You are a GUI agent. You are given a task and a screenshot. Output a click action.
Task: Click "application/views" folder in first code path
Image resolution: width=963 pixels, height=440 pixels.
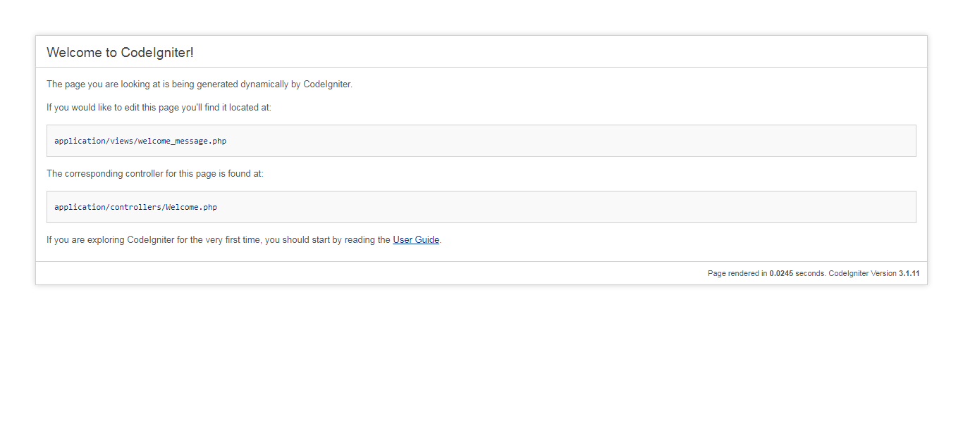94,141
